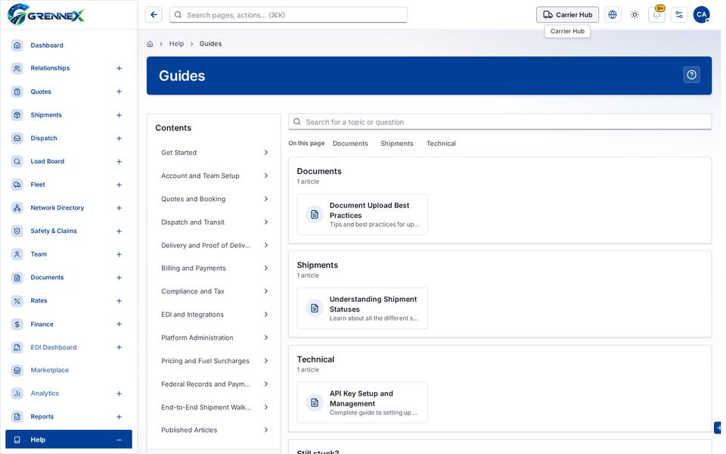Click the Load Board sidebar icon
The image size is (726, 454).
click(17, 161)
